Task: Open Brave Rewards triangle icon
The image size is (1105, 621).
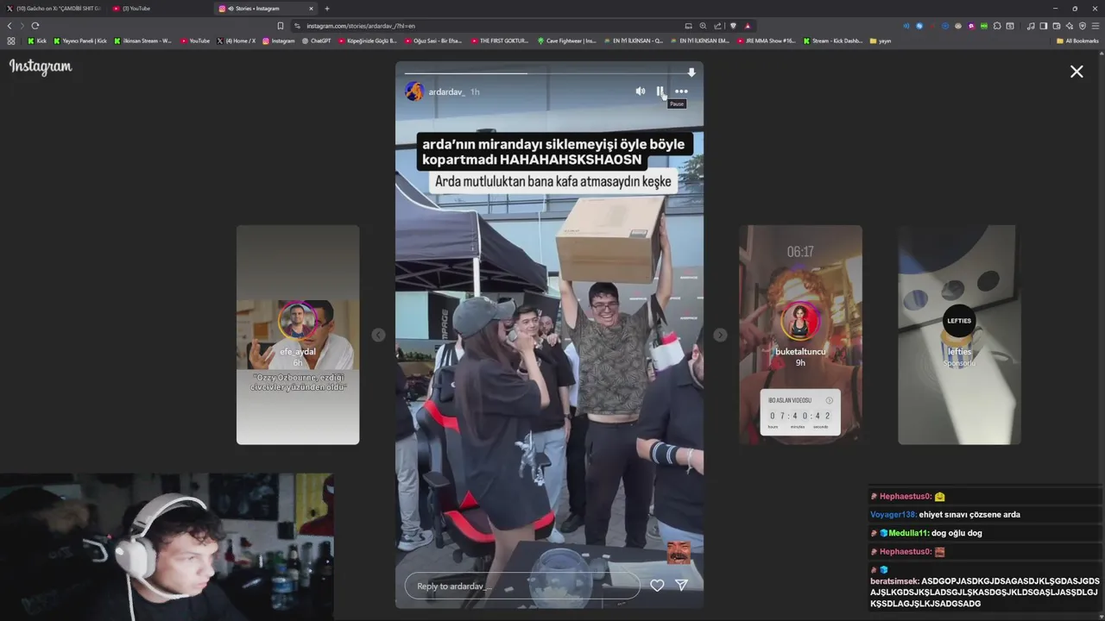Action: coord(748,26)
